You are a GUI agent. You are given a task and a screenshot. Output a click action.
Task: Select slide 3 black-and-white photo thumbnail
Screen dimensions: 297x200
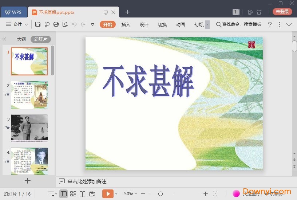point(29,128)
